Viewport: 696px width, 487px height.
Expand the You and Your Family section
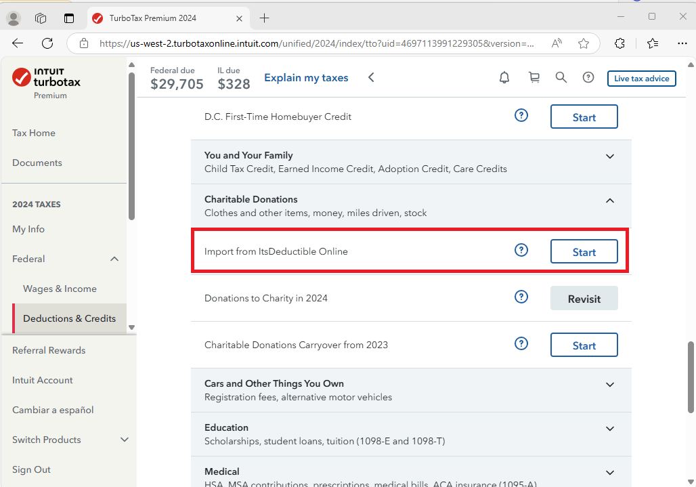click(610, 156)
